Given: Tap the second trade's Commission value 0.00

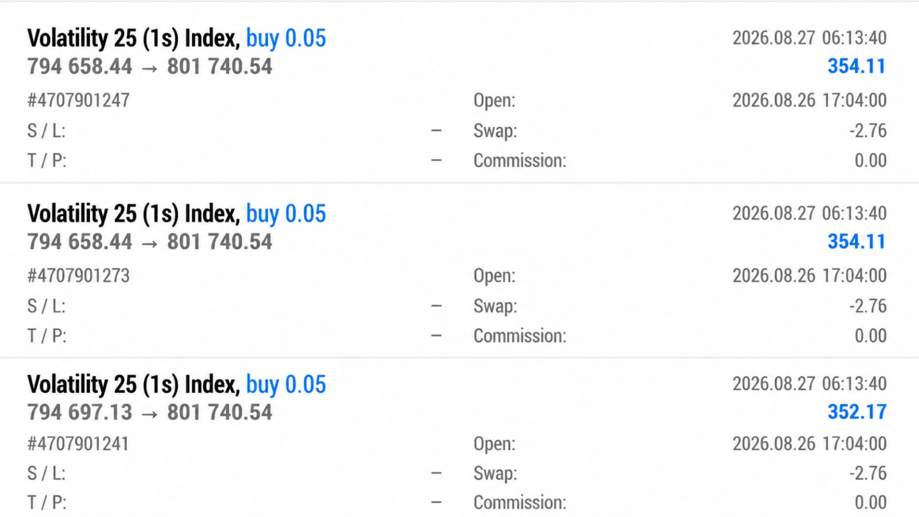Looking at the screenshot, I should click(871, 336).
